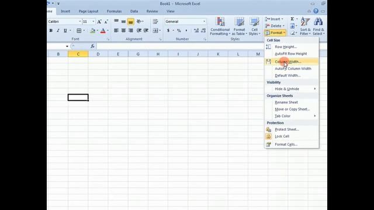Image resolution: width=374 pixels, height=210 pixels.
Task: Open Excel Help question mark
Action: tap(316, 11)
